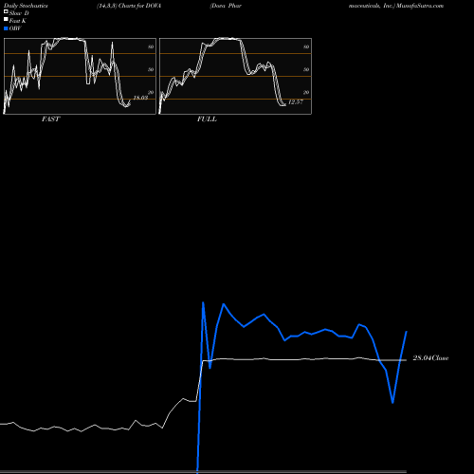
Task: Click the 'FAST' label under the chart
Action: point(50,119)
